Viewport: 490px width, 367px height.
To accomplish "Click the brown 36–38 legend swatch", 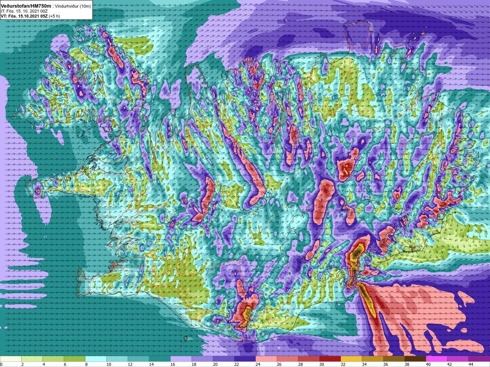I will 394,359.
